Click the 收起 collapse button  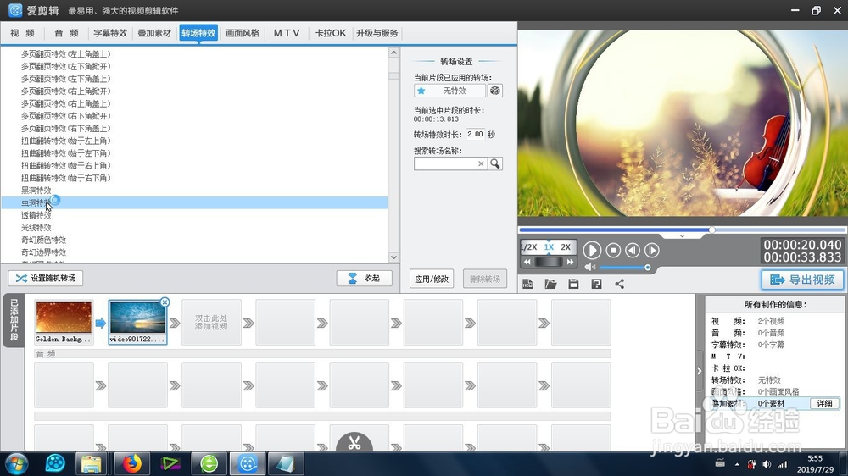(364, 279)
